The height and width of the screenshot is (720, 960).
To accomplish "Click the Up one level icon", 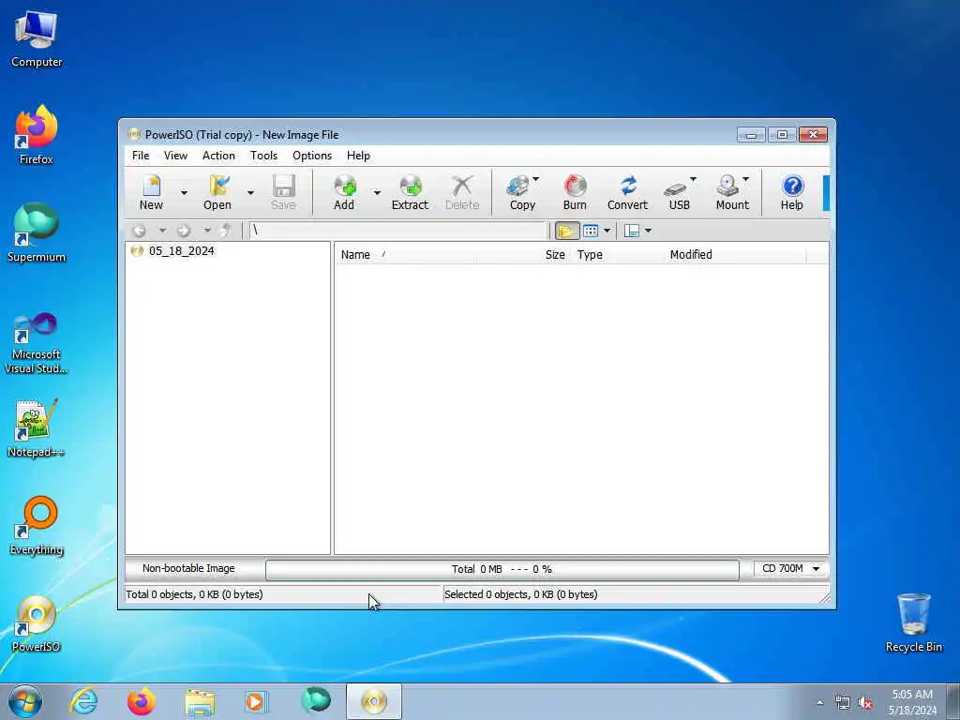I will coord(226,231).
